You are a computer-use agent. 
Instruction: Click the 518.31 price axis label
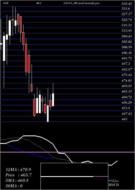pyautogui.click(x=127, y=25)
